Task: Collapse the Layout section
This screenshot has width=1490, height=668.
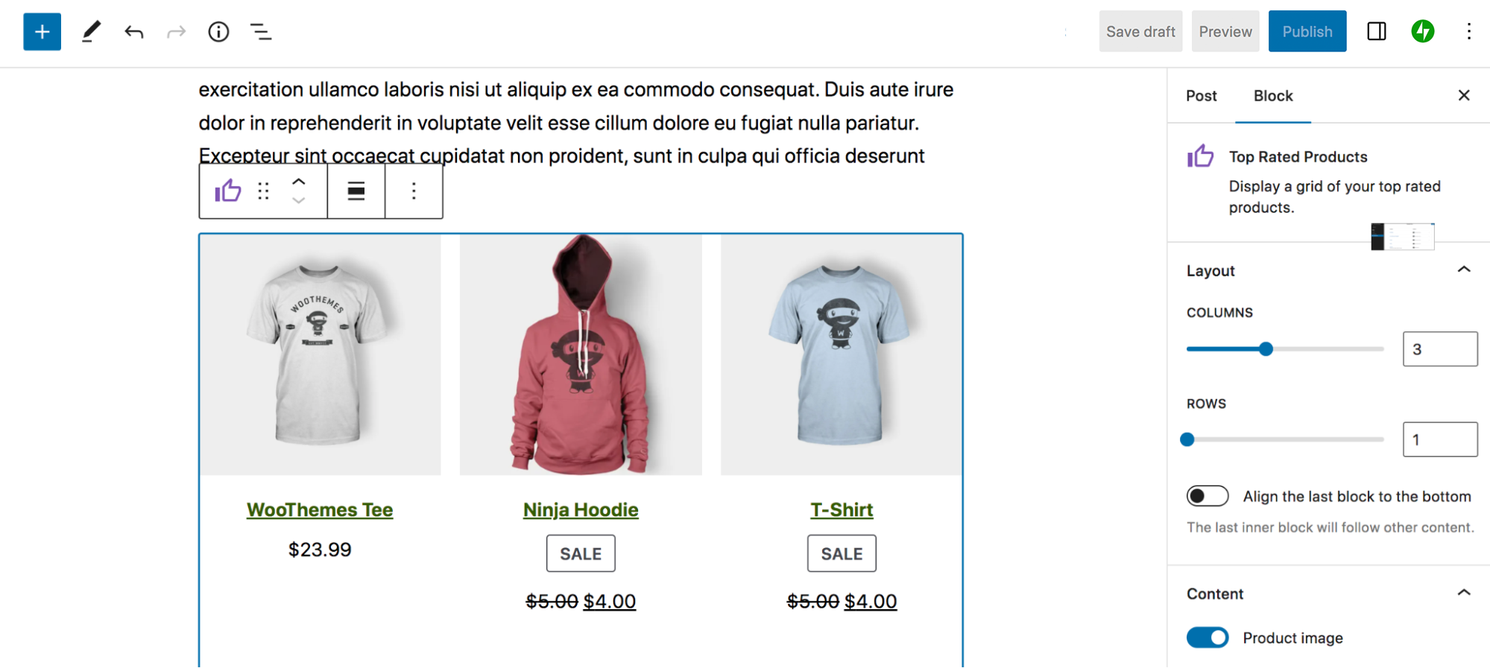Action: [1464, 270]
